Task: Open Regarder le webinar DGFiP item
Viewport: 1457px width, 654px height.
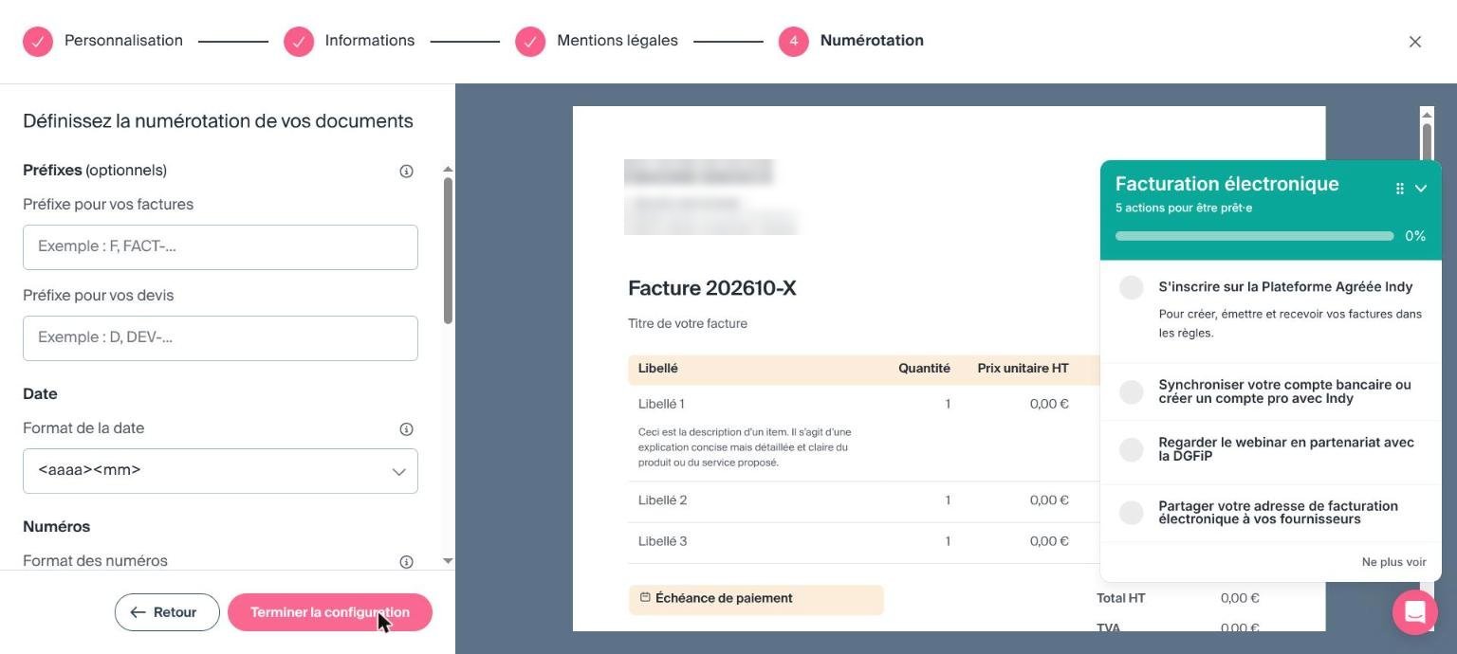Action: click(x=1286, y=449)
